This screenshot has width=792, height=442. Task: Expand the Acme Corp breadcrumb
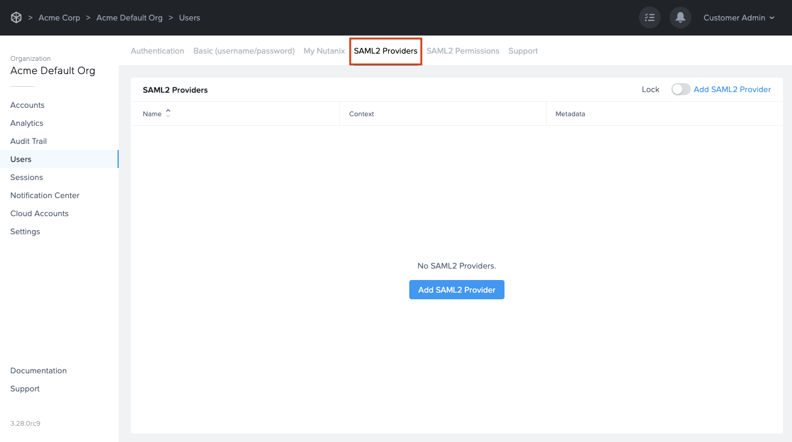(x=59, y=17)
